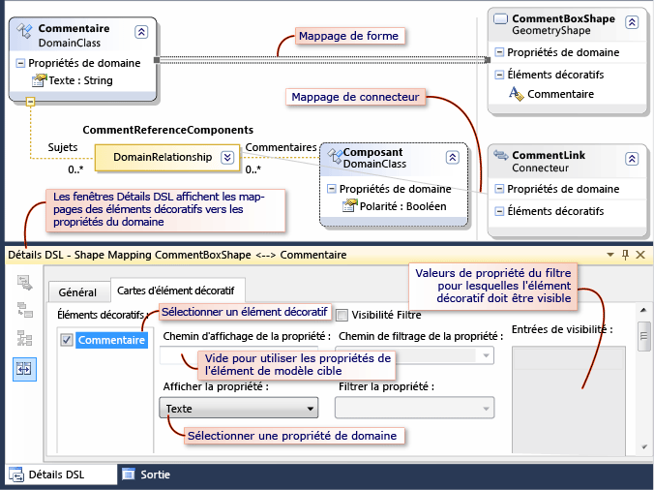Select the Texte : String property
Image resolution: width=654 pixels, height=490 pixels.
(80, 80)
